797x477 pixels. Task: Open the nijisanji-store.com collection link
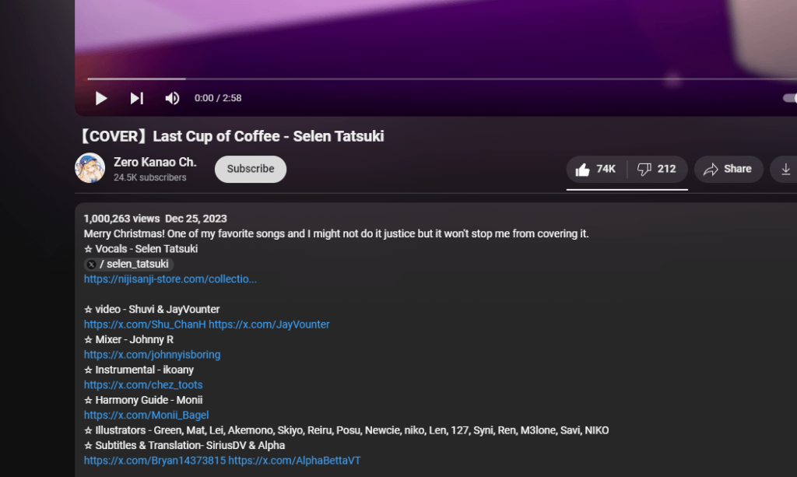[170, 279]
